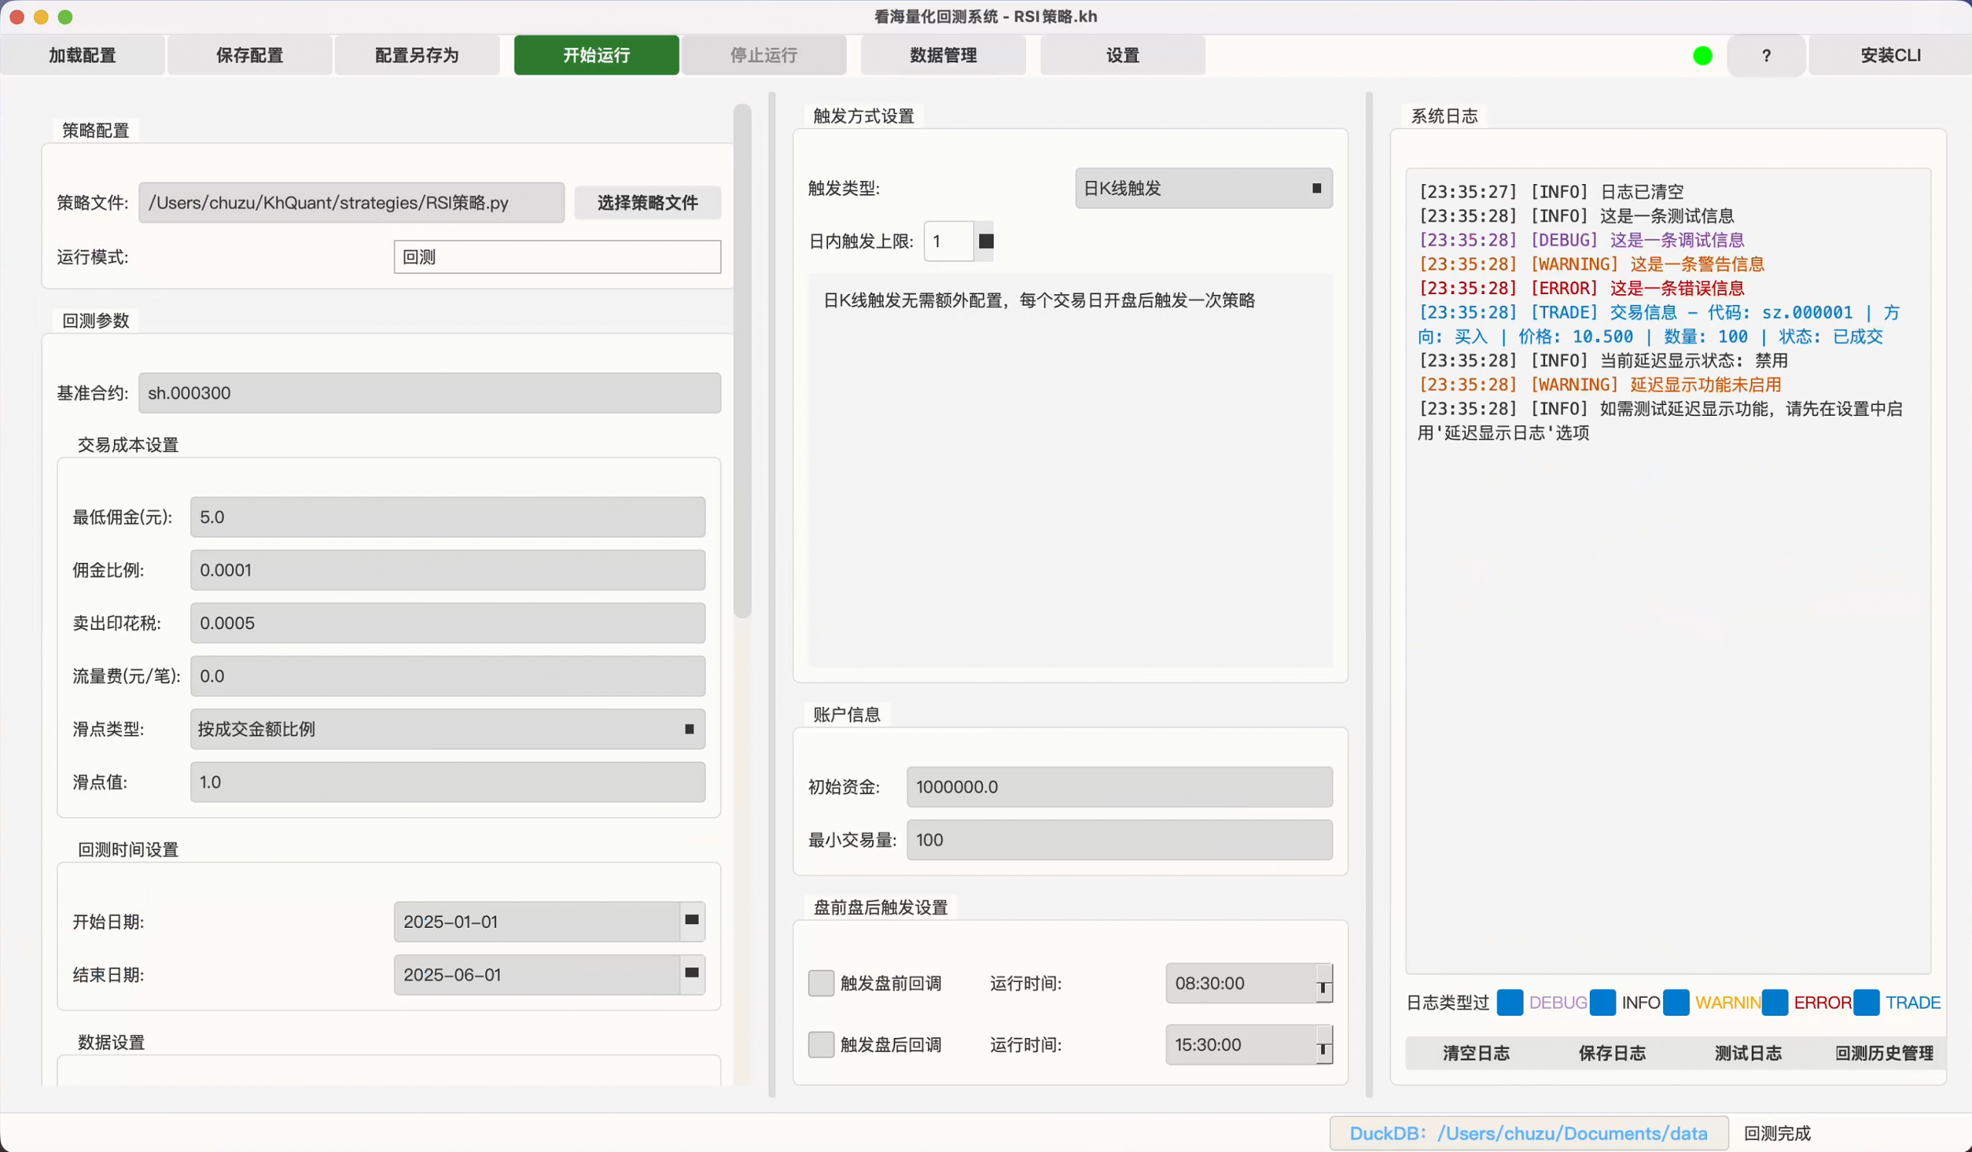1972x1152 pixels.
Task: Click the splitter handle between left and middle panels
Action: 772,594
